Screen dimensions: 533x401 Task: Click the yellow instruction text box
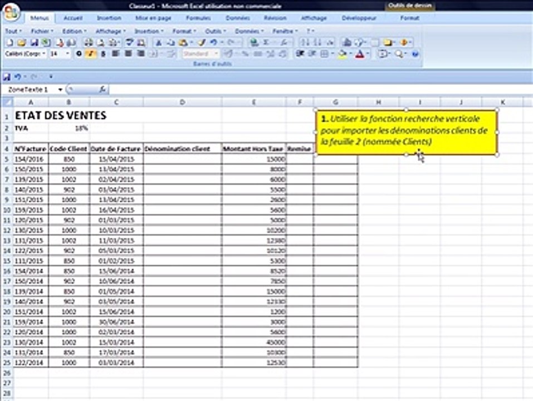click(407, 132)
